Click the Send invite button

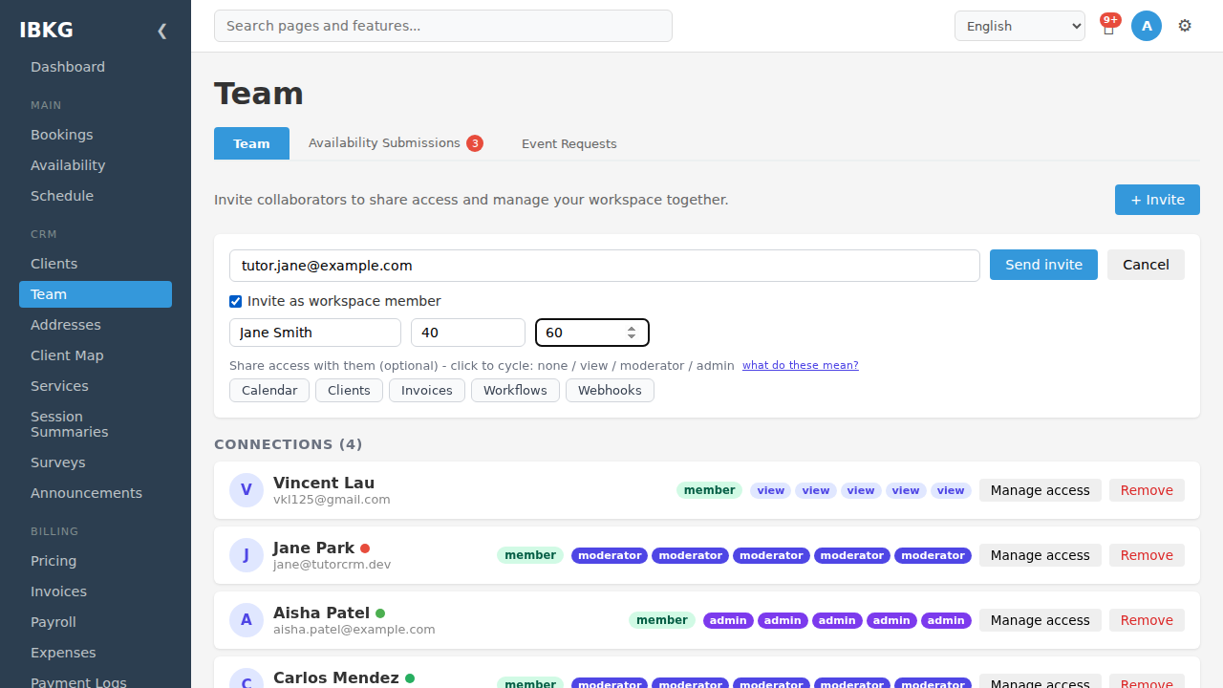click(x=1043, y=265)
